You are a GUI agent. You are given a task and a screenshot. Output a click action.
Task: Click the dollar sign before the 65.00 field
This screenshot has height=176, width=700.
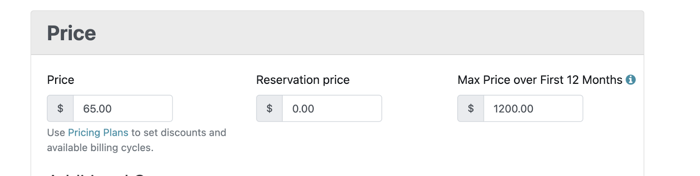[x=60, y=108]
